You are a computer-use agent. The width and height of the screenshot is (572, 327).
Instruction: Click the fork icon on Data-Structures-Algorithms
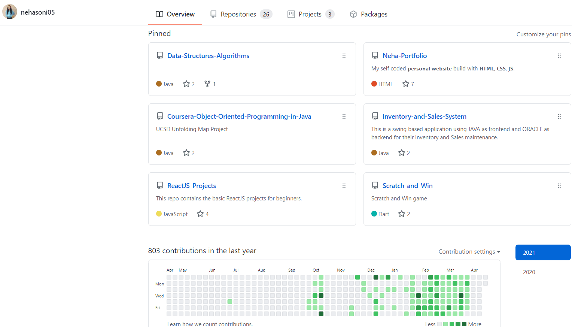point(207,84)
